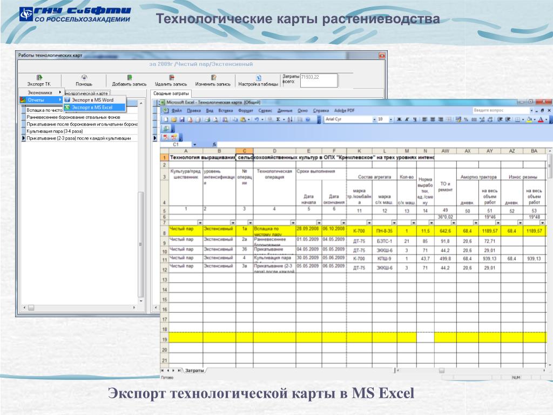Toggle Align Left in Excel toolbar
Image resolution: width=553 pixels, height=415 pixels.
(424, 119)
